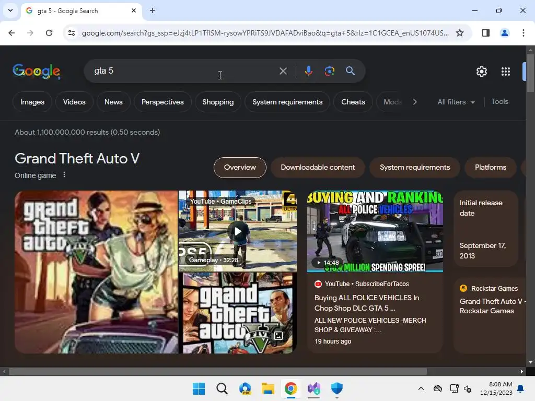
Task: Show hidden system tray icons
Action: (x=421, y=388)
